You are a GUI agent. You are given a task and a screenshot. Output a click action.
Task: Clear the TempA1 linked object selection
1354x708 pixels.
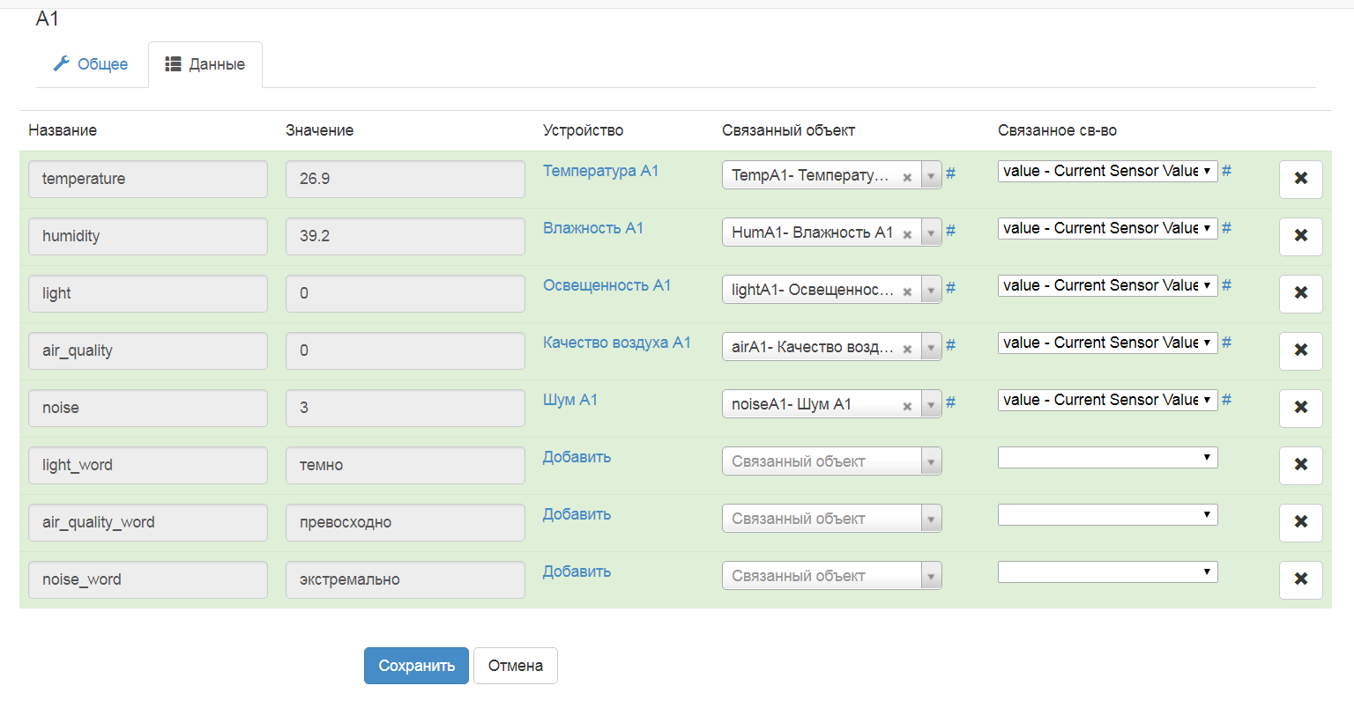[x=907, y=177]
